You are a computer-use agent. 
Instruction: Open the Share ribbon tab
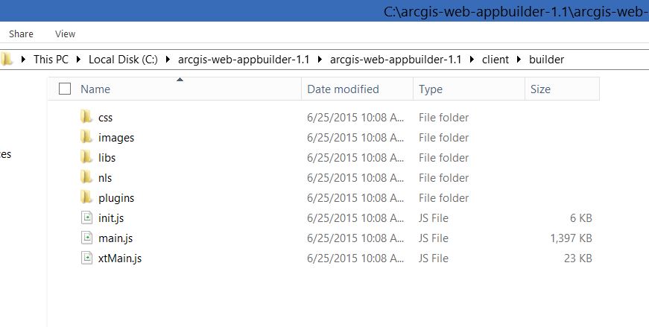click(x=21, y=34)
